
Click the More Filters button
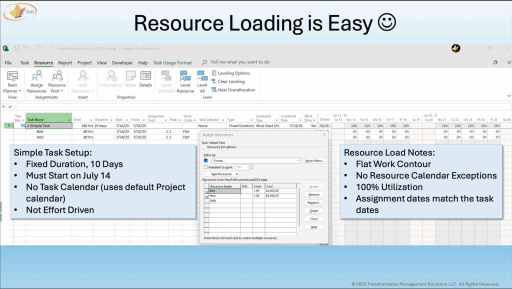pos(314,160)
